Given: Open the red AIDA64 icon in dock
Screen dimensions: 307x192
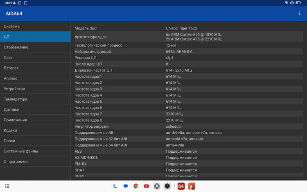Looking at the screenshot, I should (181, 186).
